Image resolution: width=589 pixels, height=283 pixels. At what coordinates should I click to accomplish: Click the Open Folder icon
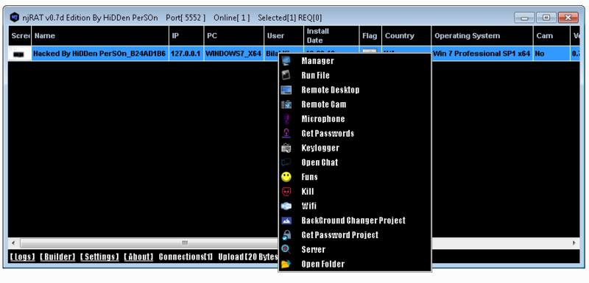point(286,265)
